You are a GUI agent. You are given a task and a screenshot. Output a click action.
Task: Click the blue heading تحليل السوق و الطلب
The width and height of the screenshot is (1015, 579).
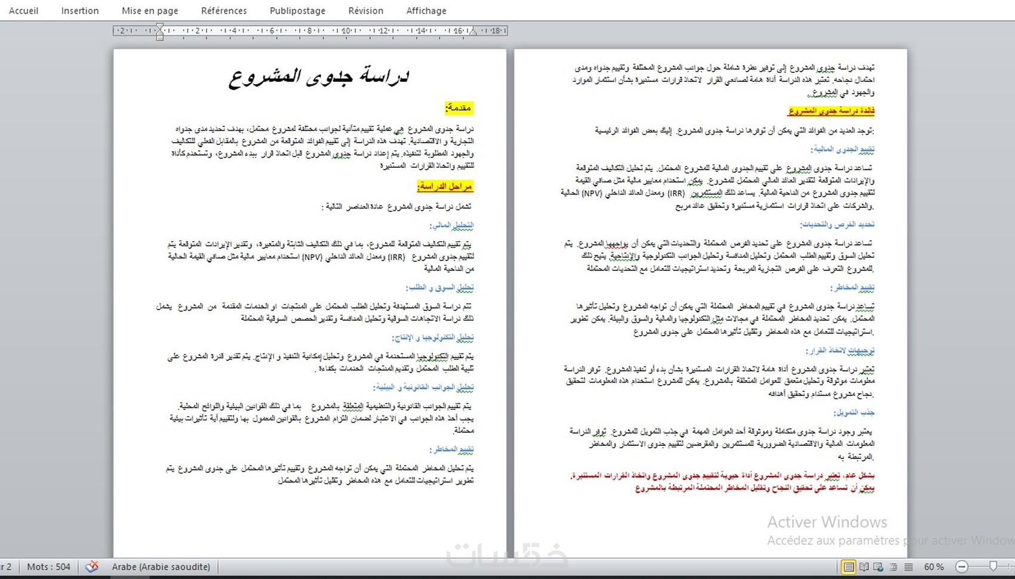pos(439,287)
